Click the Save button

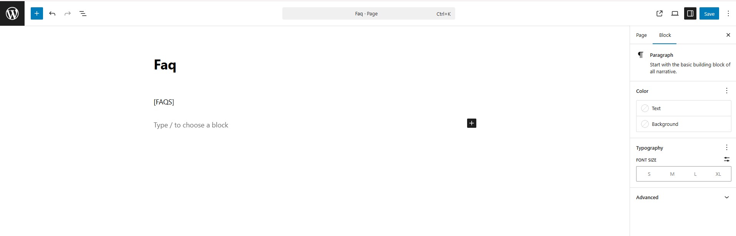click(x=709, y=13)
